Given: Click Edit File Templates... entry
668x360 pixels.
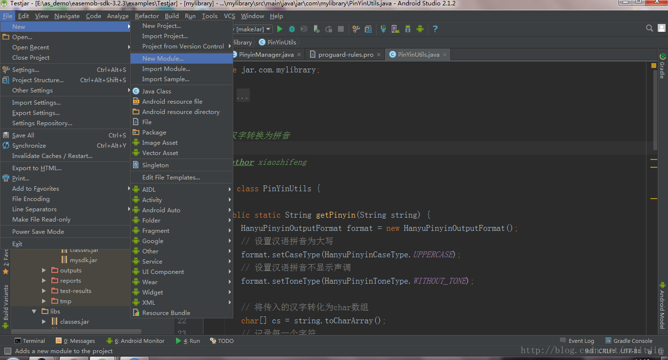Looking at the screenshot, I should (181, 177).
